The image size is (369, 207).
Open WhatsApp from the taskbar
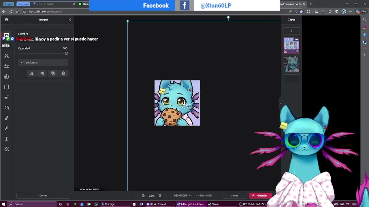(96, 204)
